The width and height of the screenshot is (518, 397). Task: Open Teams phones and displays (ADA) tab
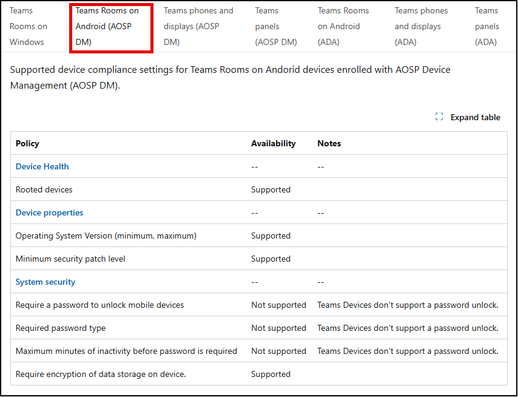[421, 27]
